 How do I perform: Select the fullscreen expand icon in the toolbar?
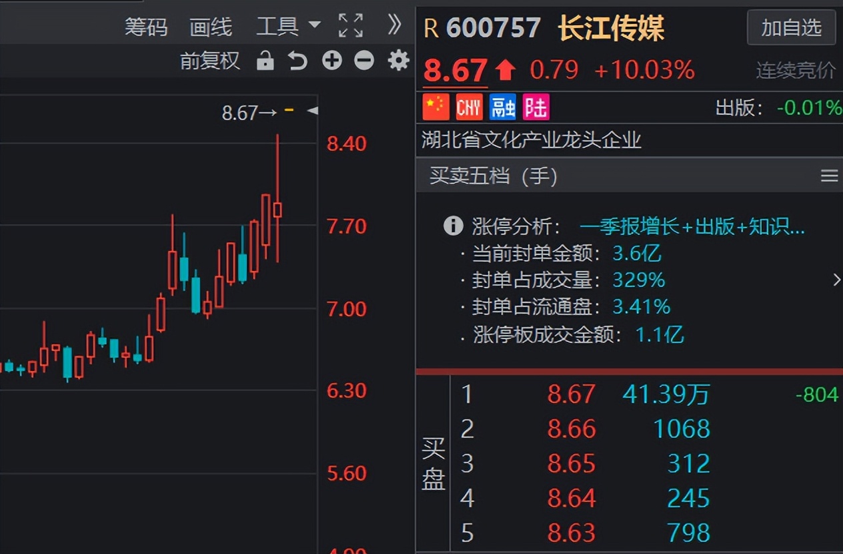pyautogui.click(x=350, y=24)
